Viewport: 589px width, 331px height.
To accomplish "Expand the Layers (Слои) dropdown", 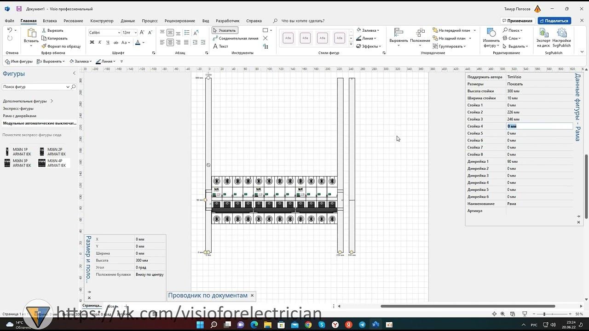I will pyautogui.click(x=513, y=38).
